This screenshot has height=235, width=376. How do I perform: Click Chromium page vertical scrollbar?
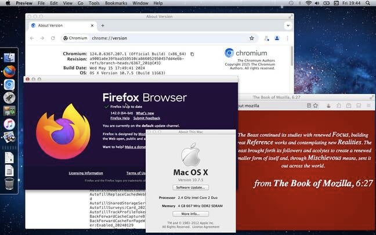click(x=292, y=56)
